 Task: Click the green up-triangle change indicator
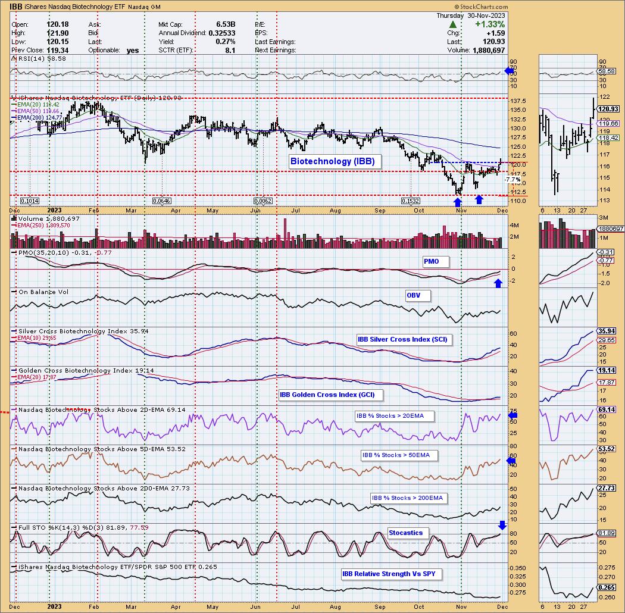453,25
